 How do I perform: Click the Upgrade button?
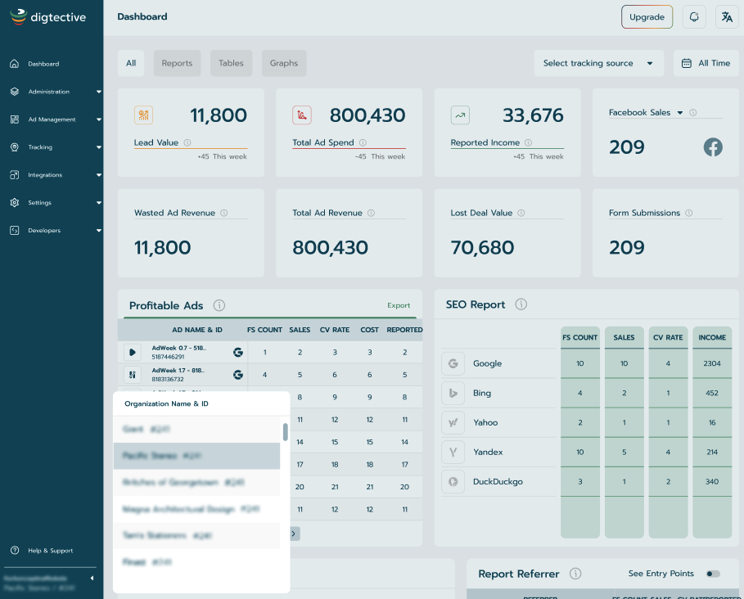point(647,17)
